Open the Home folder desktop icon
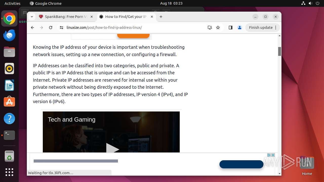 [307, 166]
